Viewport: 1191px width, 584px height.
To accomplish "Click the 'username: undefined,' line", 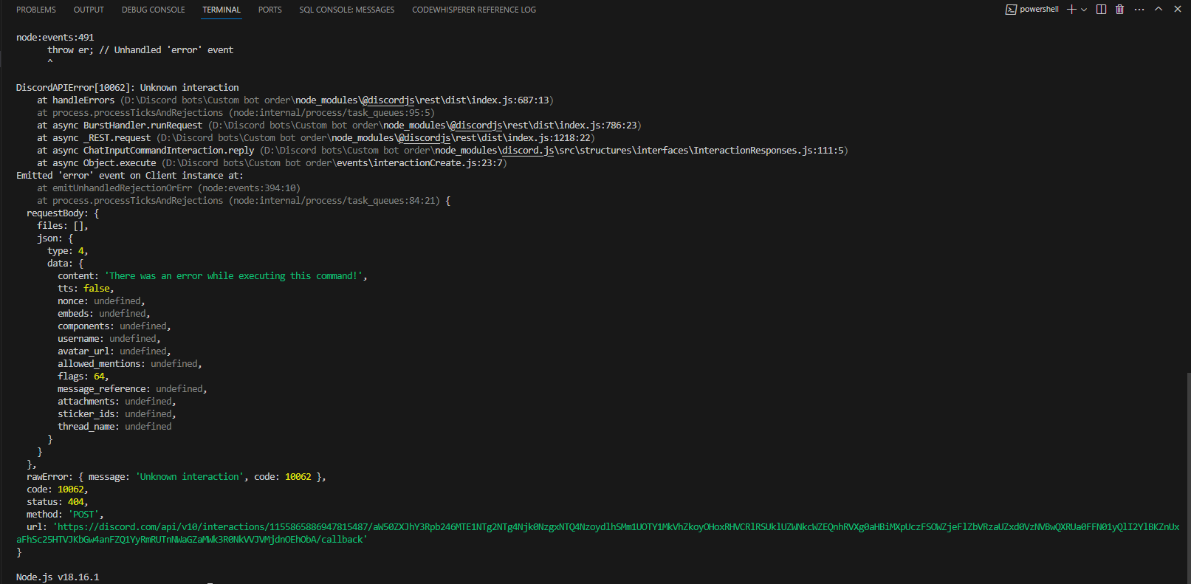I will [x=109, y=339].
